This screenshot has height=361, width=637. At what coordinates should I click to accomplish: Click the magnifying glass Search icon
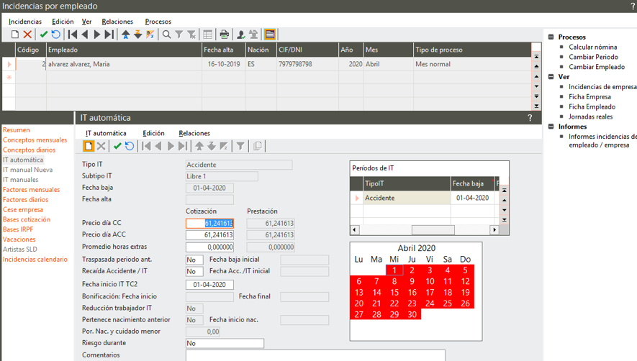pyautogui.click(x=166, y=35)
